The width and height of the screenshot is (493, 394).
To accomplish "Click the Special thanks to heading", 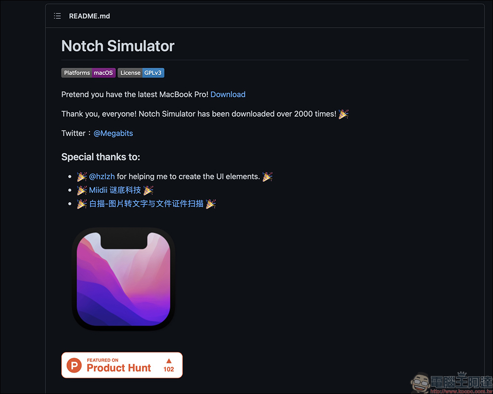I will coord(101,157).
